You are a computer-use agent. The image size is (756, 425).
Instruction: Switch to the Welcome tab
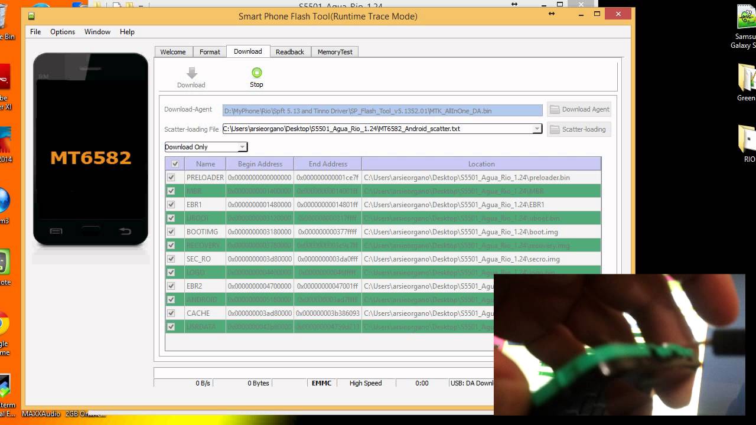[173, 52]
